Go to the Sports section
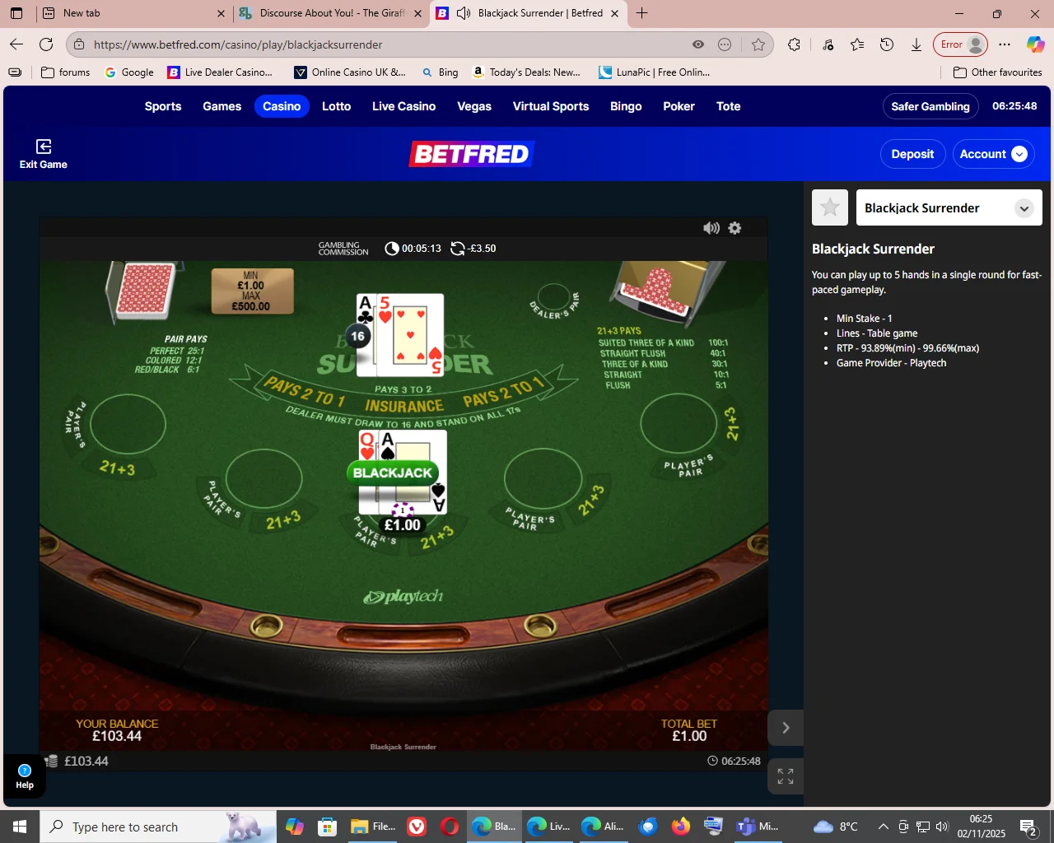 coord(163,106)
